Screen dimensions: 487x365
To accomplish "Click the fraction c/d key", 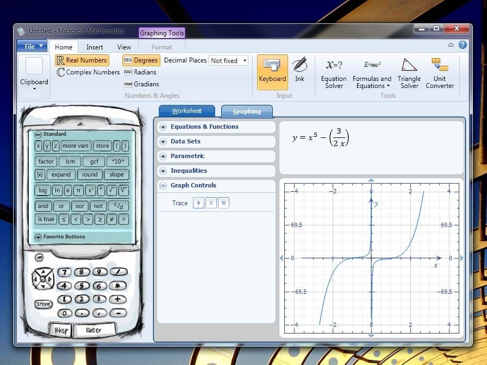I will coord(118,206).
